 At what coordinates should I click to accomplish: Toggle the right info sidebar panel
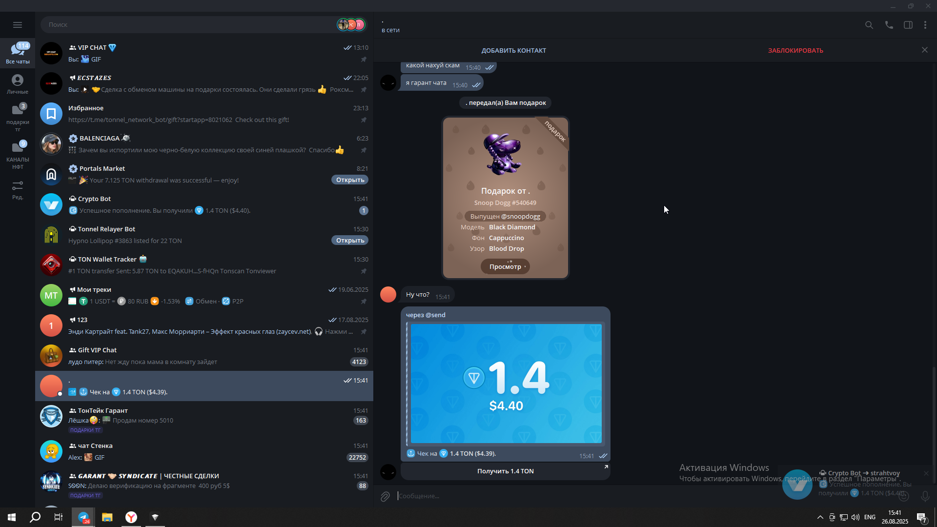coord(908,25)
